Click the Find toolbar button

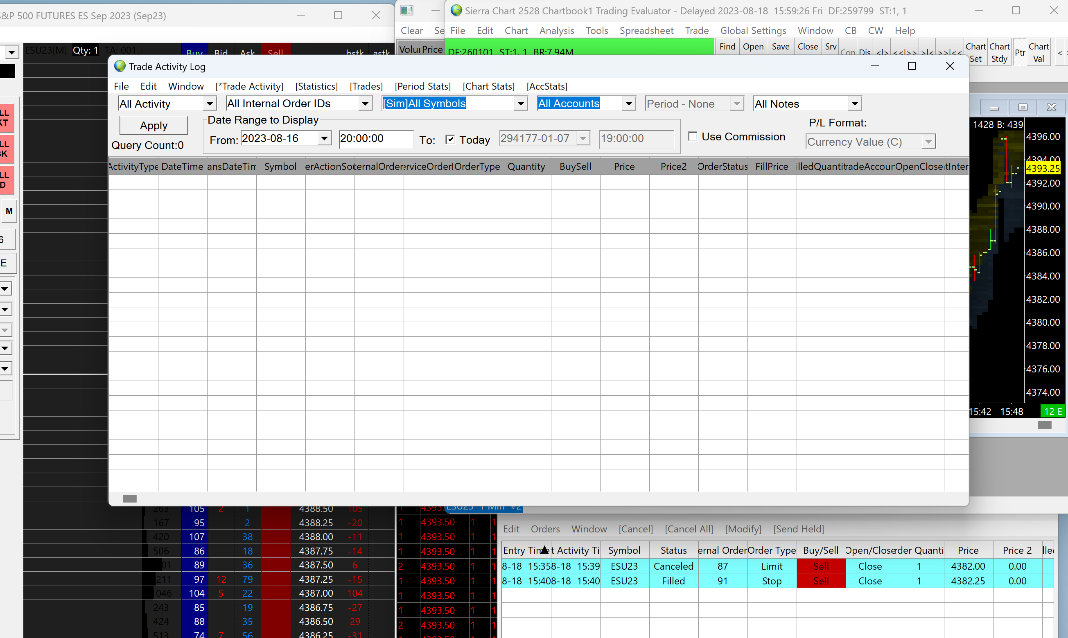coord(727,46)
